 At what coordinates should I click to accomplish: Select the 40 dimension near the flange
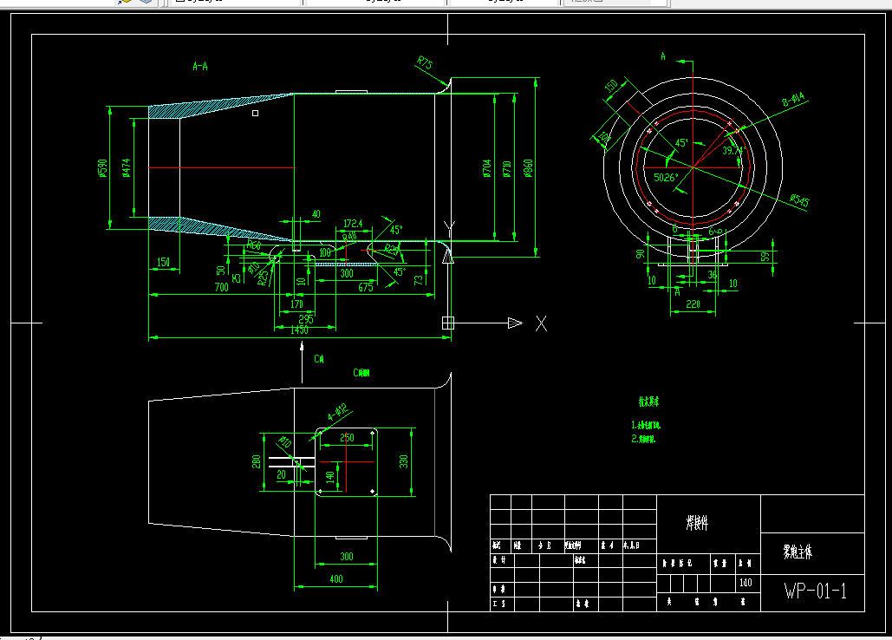pos(316,214)
